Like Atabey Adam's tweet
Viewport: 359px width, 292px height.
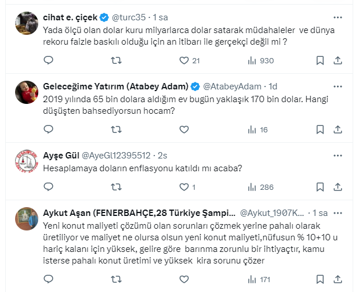[184, 129]
